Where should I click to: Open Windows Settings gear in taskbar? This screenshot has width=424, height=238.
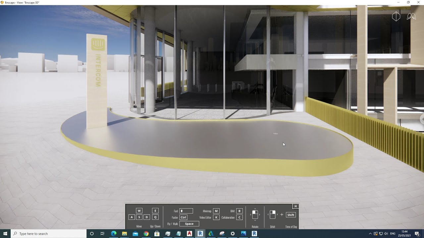point(233,234)
